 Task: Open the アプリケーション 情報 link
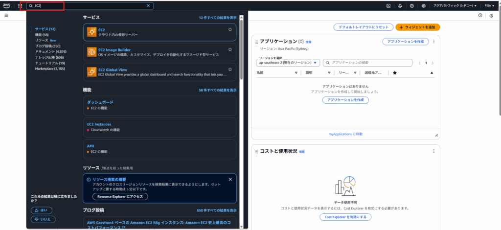[x=308, y=42]
